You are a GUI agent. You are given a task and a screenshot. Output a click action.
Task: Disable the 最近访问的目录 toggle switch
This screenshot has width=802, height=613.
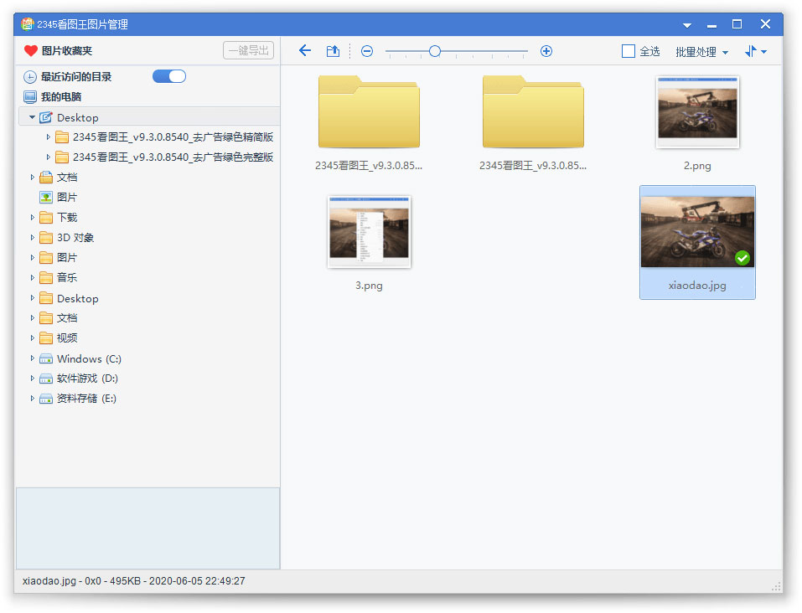tap(168, 75)
